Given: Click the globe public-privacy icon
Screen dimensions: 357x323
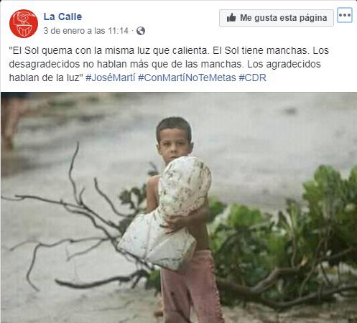Looking at the screenshot, I should [x=141, y=31].
